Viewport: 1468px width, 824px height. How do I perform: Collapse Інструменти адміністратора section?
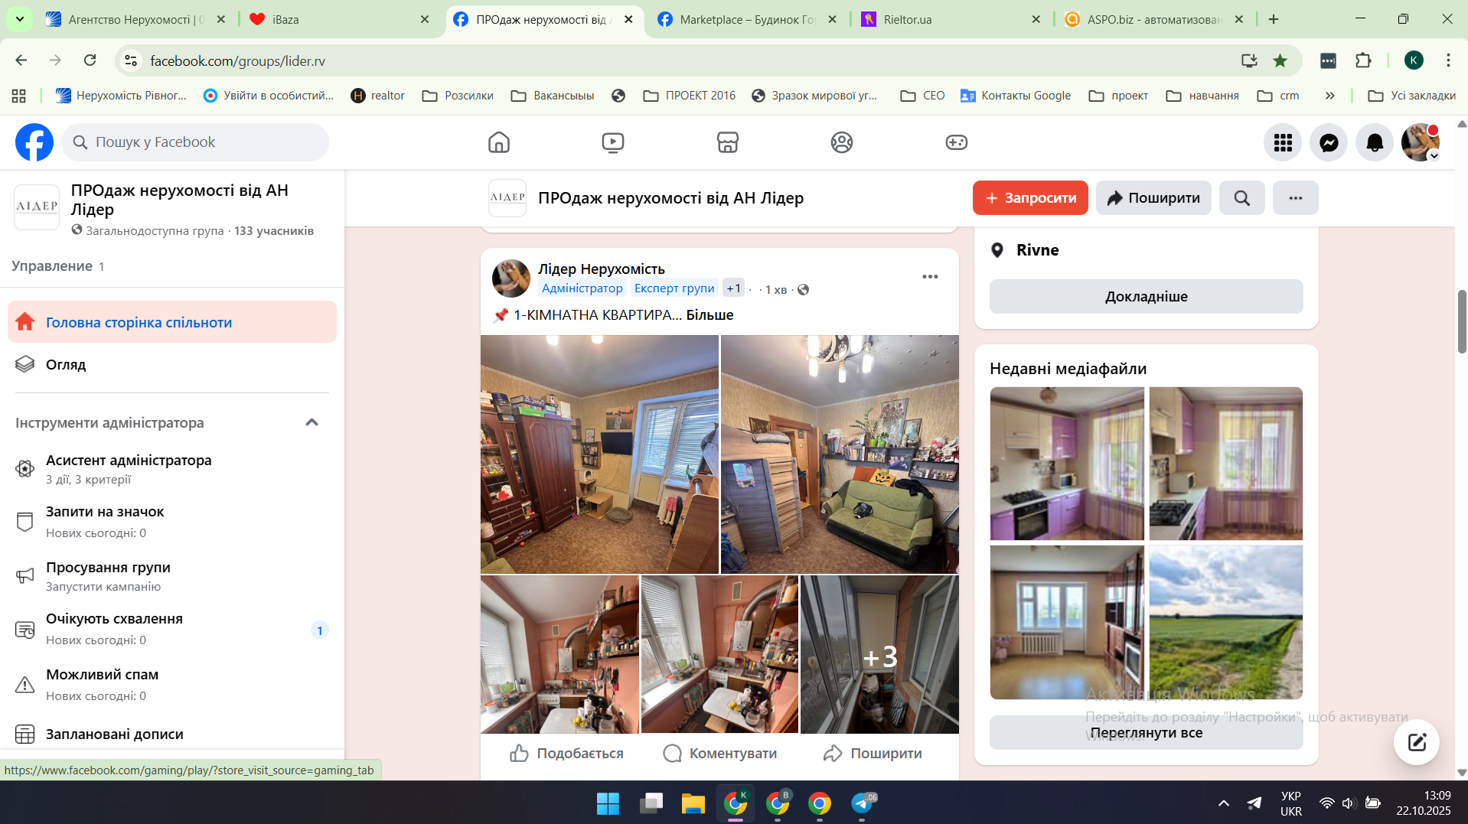tap(312, 422)
